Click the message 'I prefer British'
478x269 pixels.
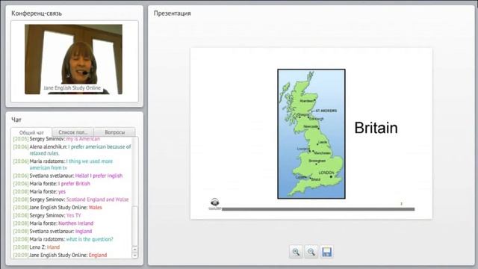[74, 184]
